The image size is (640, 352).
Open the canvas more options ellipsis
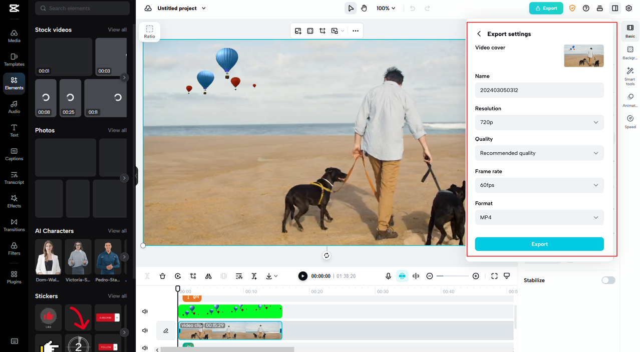click(x=355, y=31)
